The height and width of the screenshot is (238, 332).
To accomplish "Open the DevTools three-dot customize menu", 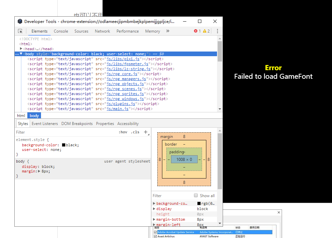I will (x=217, y=31).
